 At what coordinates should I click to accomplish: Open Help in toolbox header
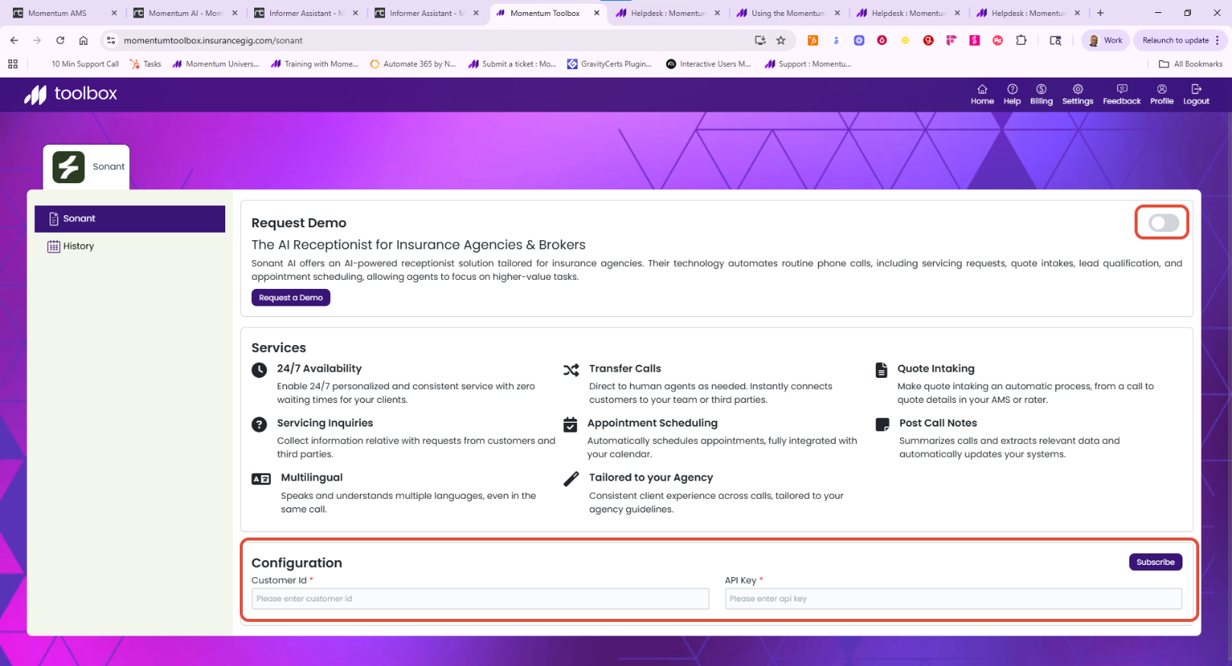1012,94
